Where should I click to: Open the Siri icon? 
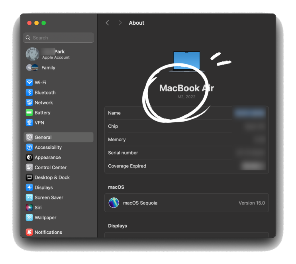[29, 207]
